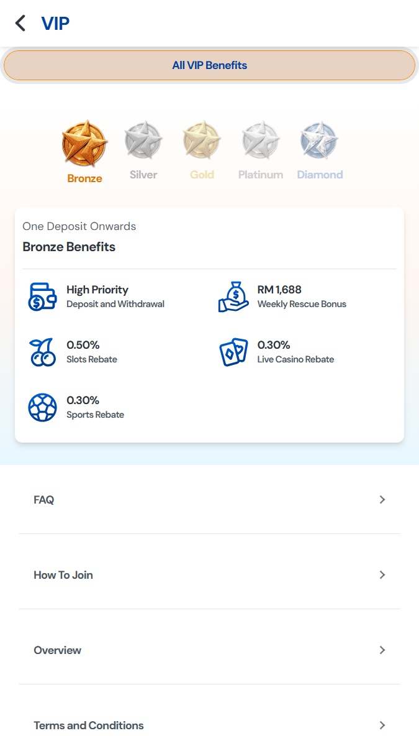Click the cherries slots rebate icon
The height and width of the screenshot is (746, 419).
pos(42,352)
